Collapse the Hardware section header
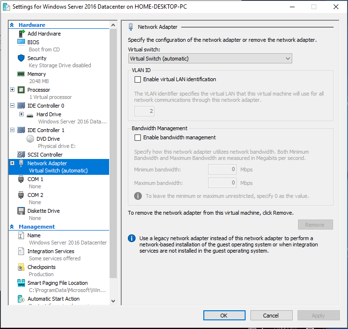Image resolution: width=348 pixels, height=329 pixels. 12,25
